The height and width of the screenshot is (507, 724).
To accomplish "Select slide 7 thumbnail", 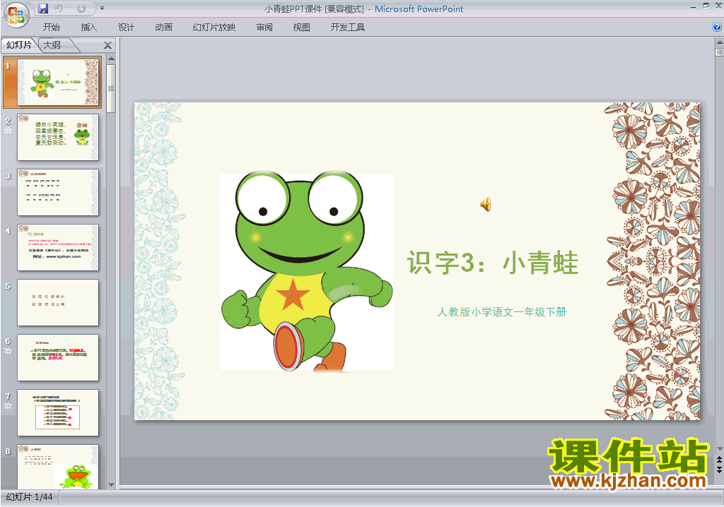I will pos(58,413).
